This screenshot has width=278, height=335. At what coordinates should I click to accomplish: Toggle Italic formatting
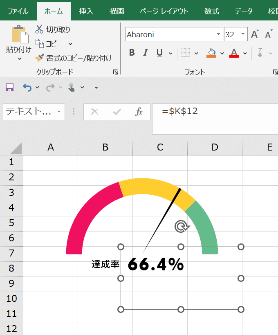pyautogui.click(x=146, y=52)
